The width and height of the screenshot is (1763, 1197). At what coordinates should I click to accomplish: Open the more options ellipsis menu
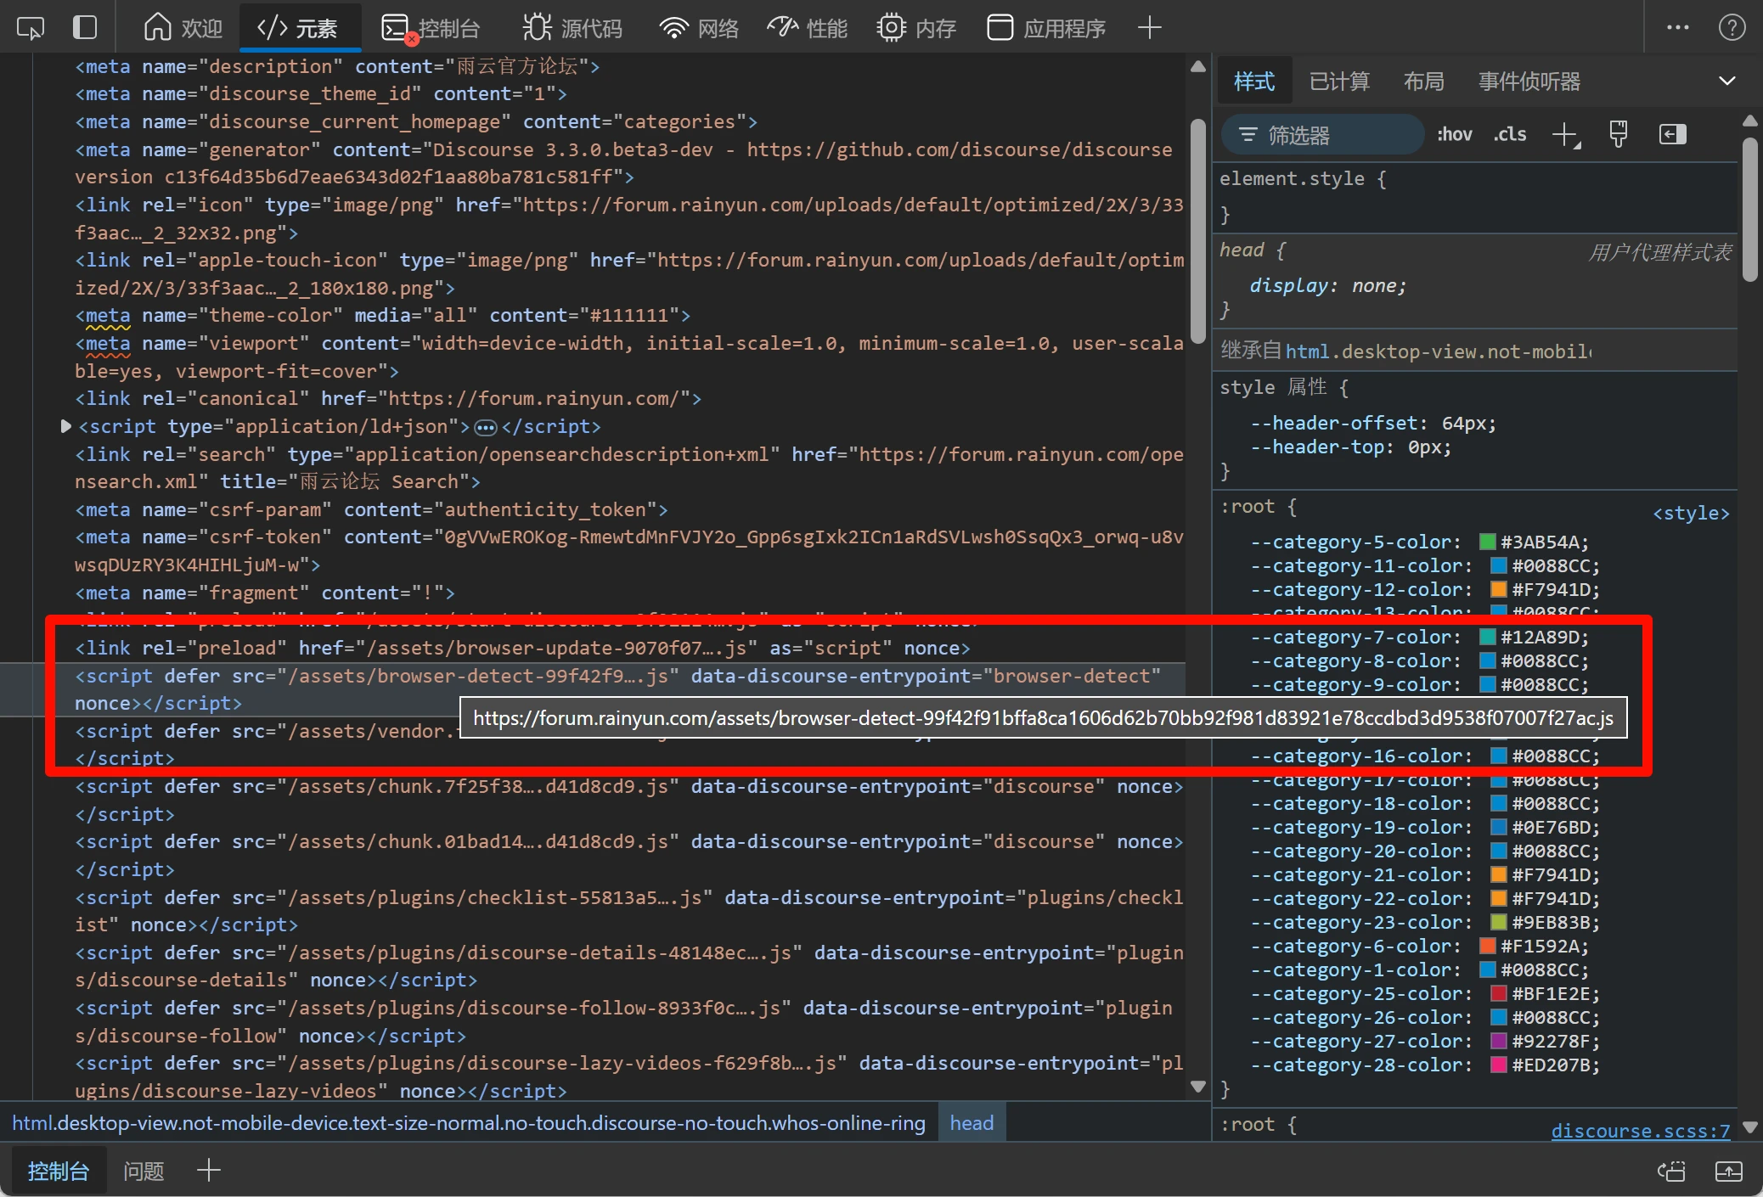[x=1677, y=28]
